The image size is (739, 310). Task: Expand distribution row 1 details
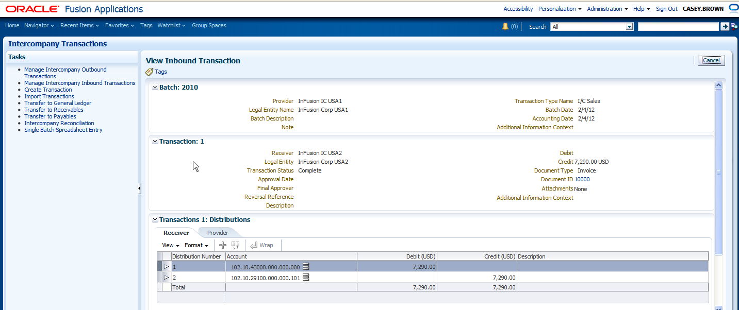pos(167,267)
